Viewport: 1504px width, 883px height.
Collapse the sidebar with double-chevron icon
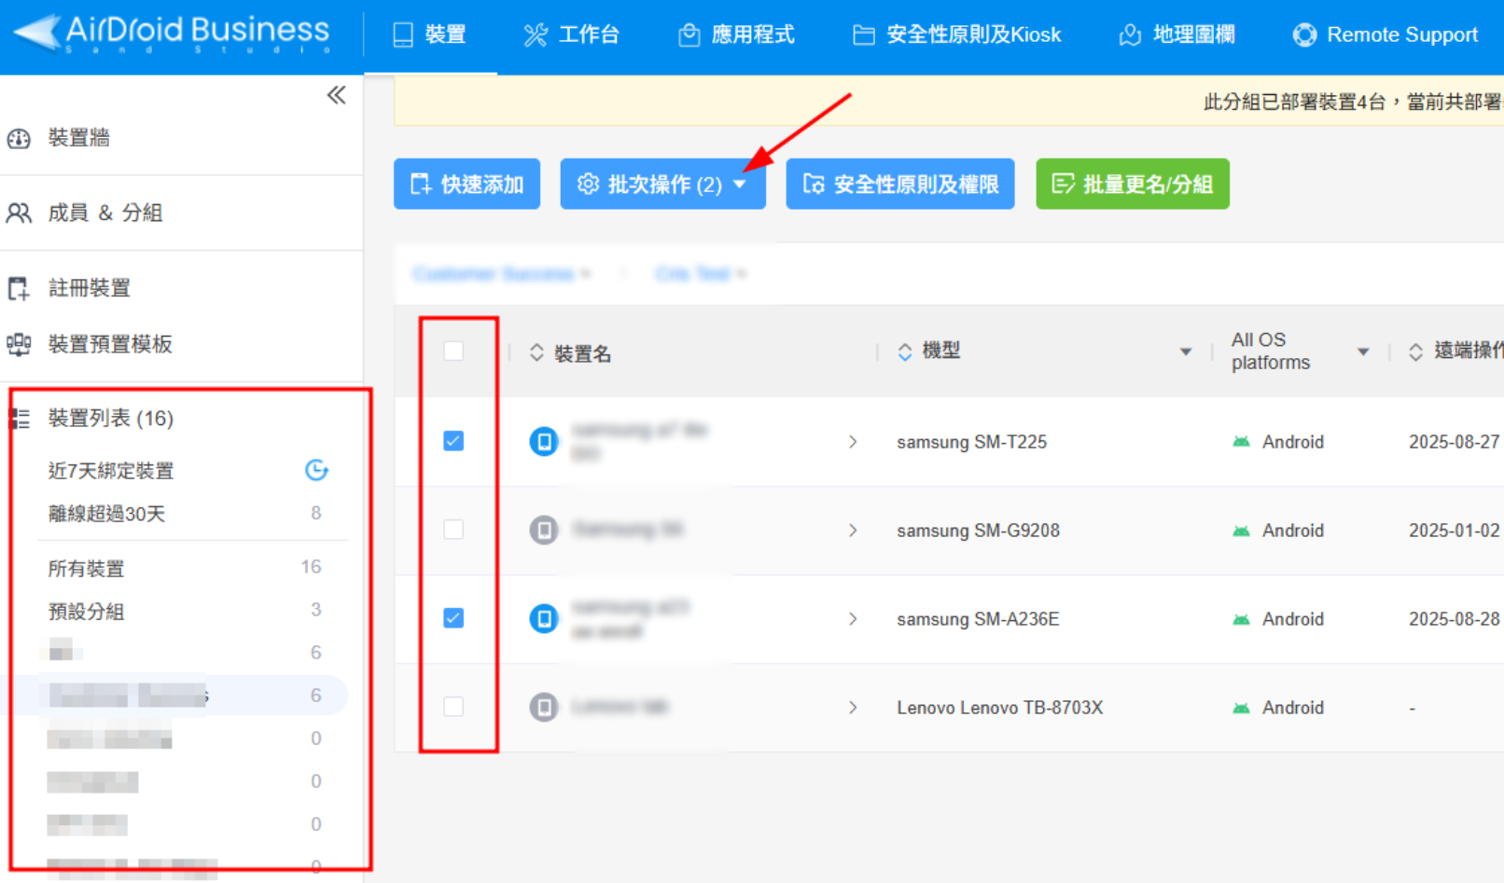pos(337,95)
